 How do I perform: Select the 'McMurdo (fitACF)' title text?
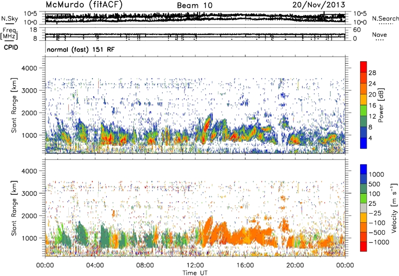(x=84, y=5)
